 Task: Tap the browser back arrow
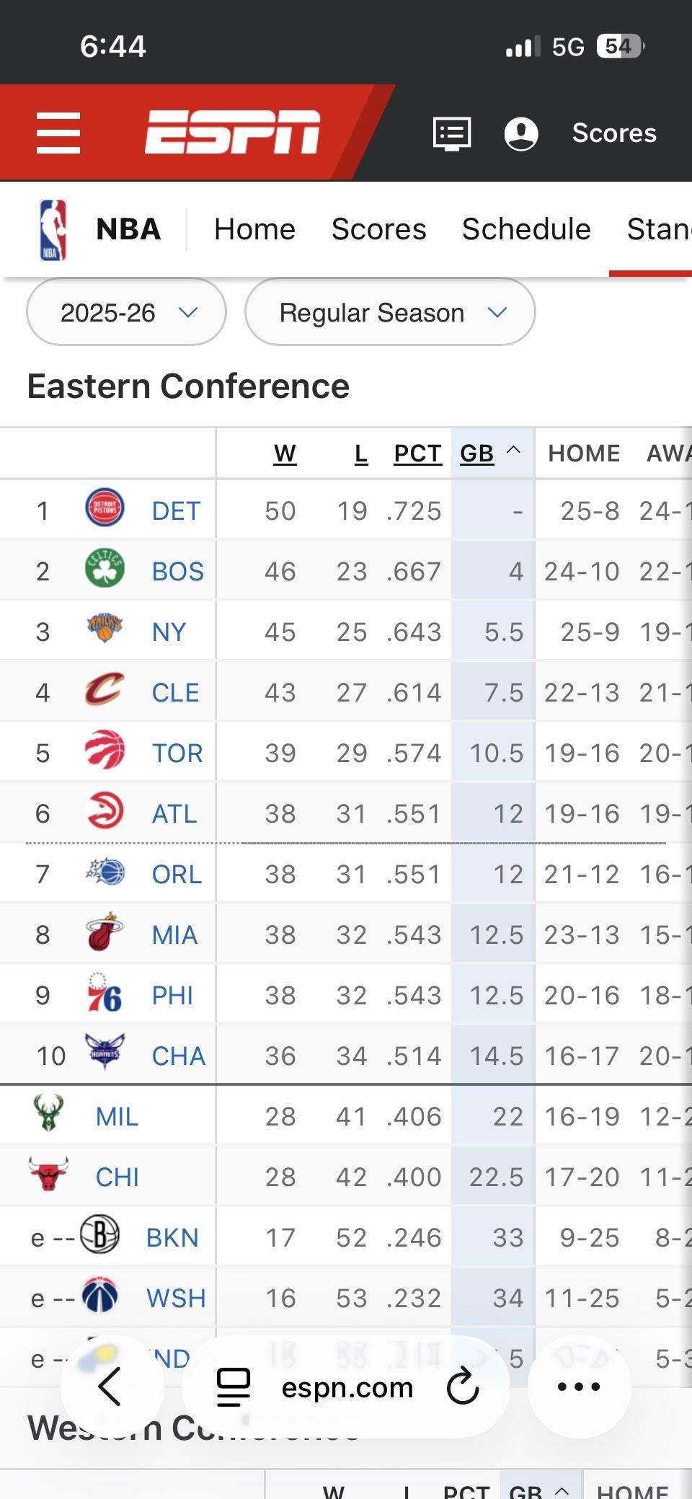tap(110, 1387)
